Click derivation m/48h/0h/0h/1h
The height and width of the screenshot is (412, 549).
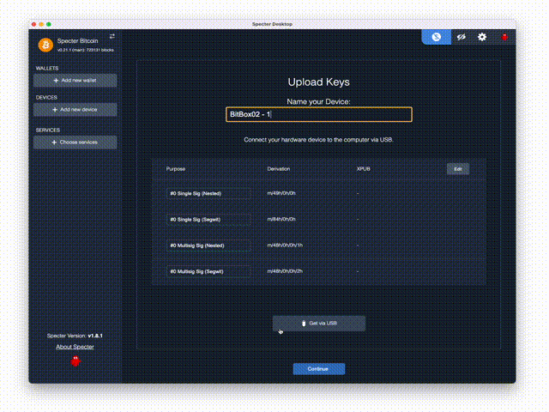[x=285, y=245]
